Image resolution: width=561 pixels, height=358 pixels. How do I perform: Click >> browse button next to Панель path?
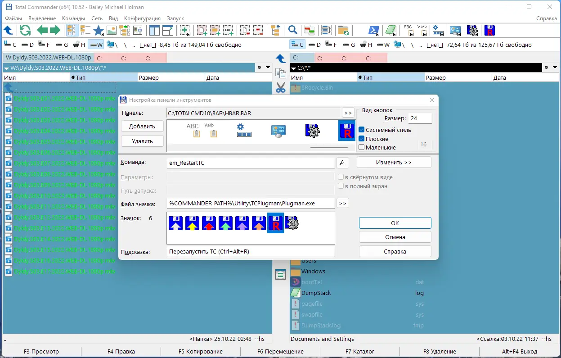[348, 113]
